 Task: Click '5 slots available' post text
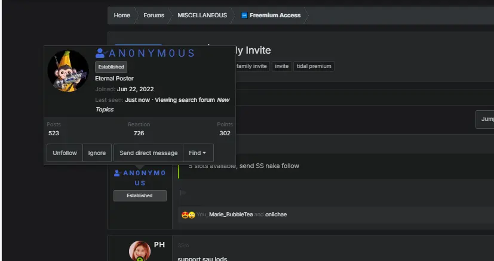(244, 166)
